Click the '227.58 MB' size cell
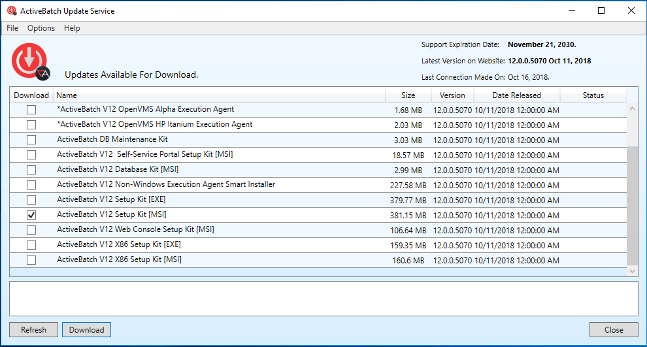Image resolution: width=647 pixels, height=347 pixels. tap(408, 186)
